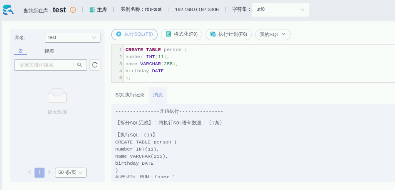The height and width of the screenshot is (190, 395).
Task: Open the 库名 test dropdown
Action: [x=72, y=38]
